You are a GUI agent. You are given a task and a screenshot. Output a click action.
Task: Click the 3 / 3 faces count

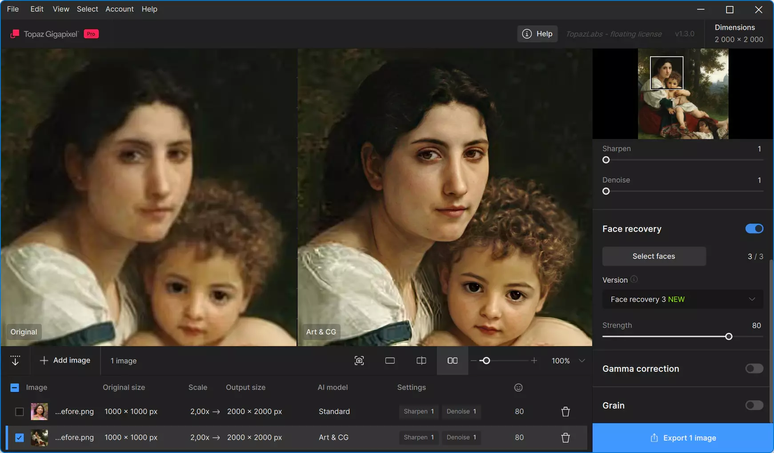[x=755, y=257]
